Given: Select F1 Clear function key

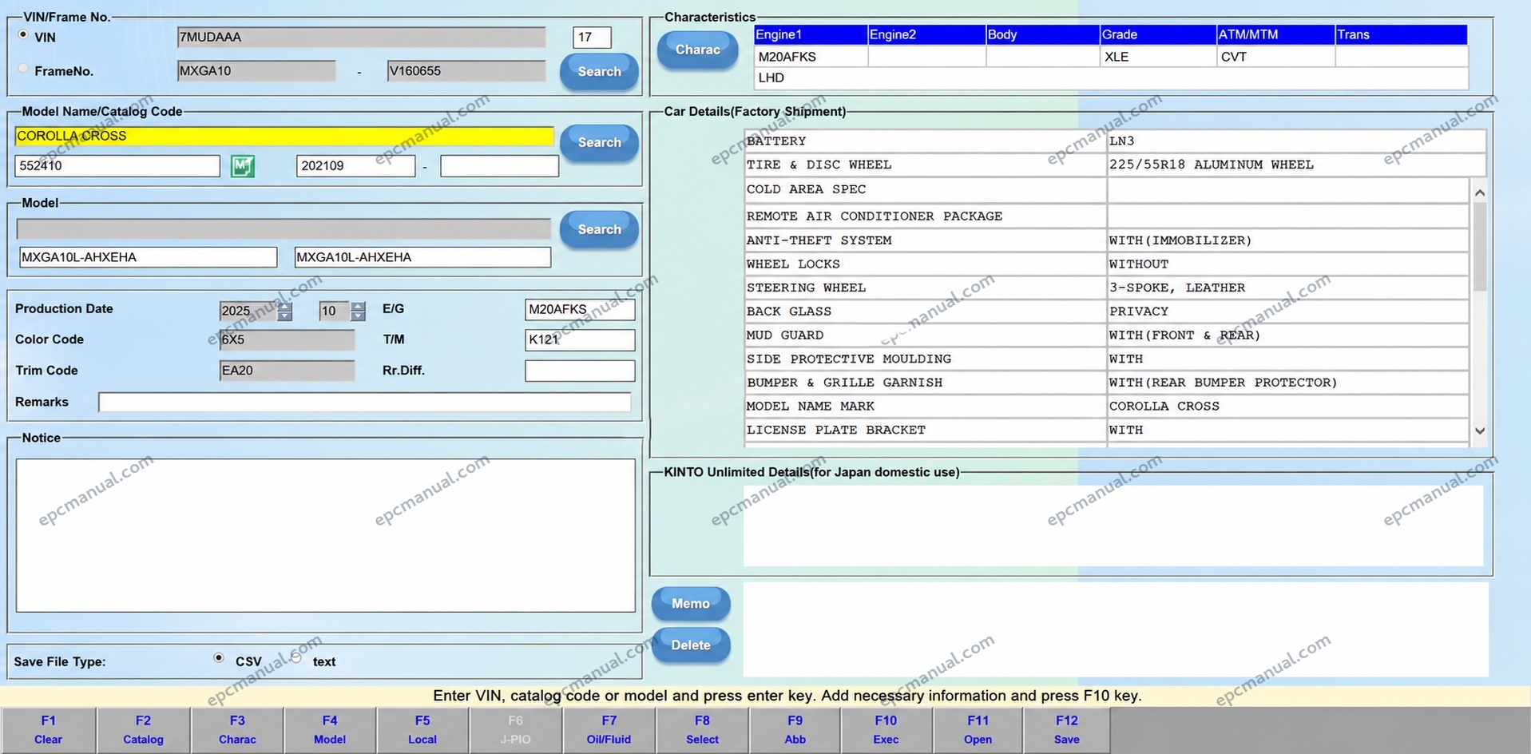Looking at the screenshot, I should (48, 730).
